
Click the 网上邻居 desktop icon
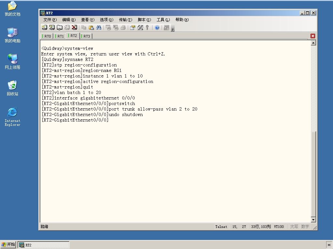[12, 61]
